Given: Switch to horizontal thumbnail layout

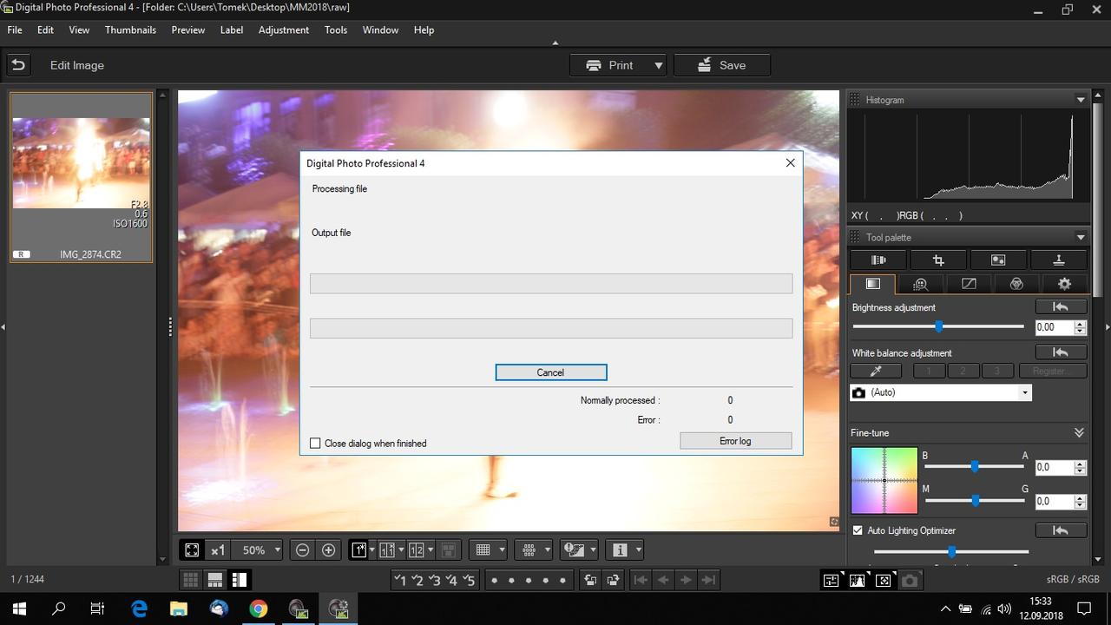Looking at the screenshot, I should pos(214,580).
